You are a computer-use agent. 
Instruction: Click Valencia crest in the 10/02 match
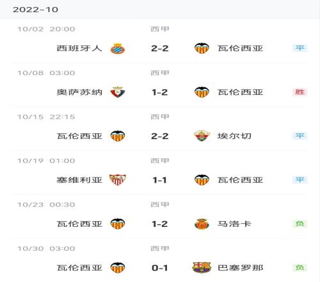202,48
